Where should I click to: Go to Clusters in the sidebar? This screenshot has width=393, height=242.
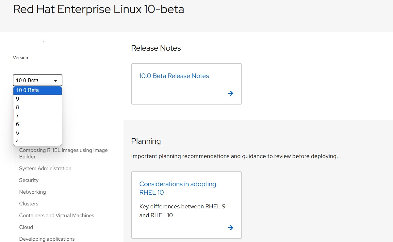pos(29,204)
